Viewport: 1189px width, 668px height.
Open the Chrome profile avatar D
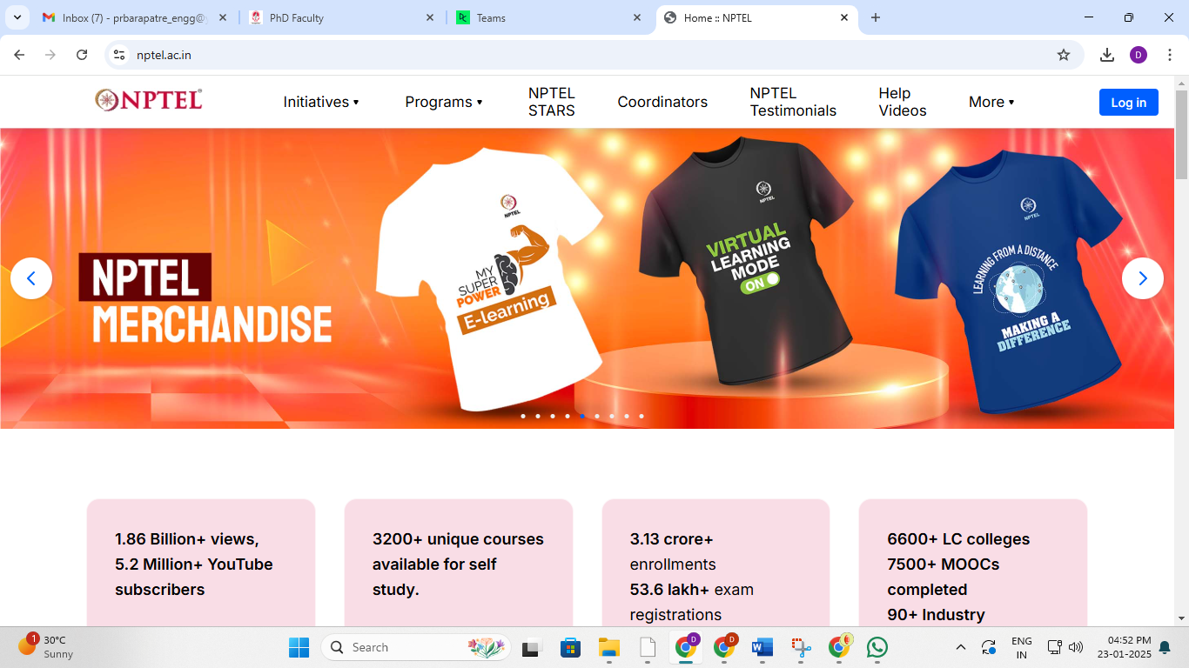point(1139,55)
